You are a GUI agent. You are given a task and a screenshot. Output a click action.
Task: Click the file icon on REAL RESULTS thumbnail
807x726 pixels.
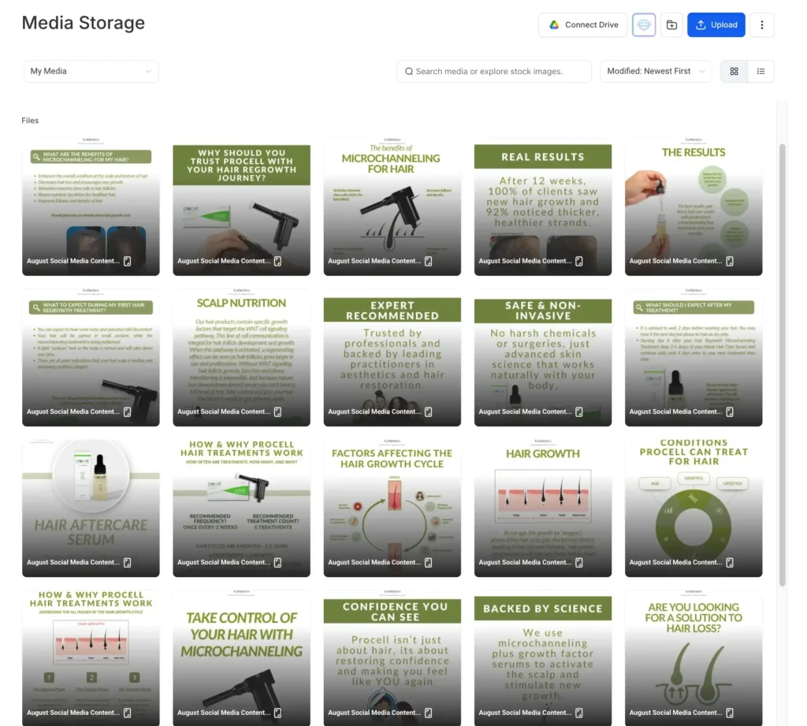click(x=579, y=261)
